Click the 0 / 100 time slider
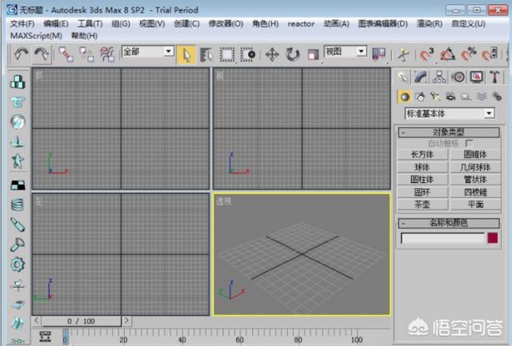This screenshot has width=512, height=346. click(x=81, y=321)
